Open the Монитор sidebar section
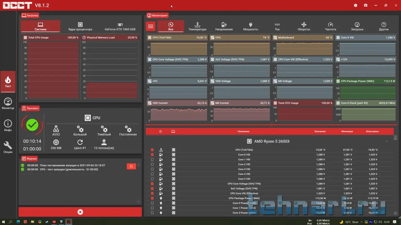The width and height of the screenshot is (401, 225). [8, 104]
